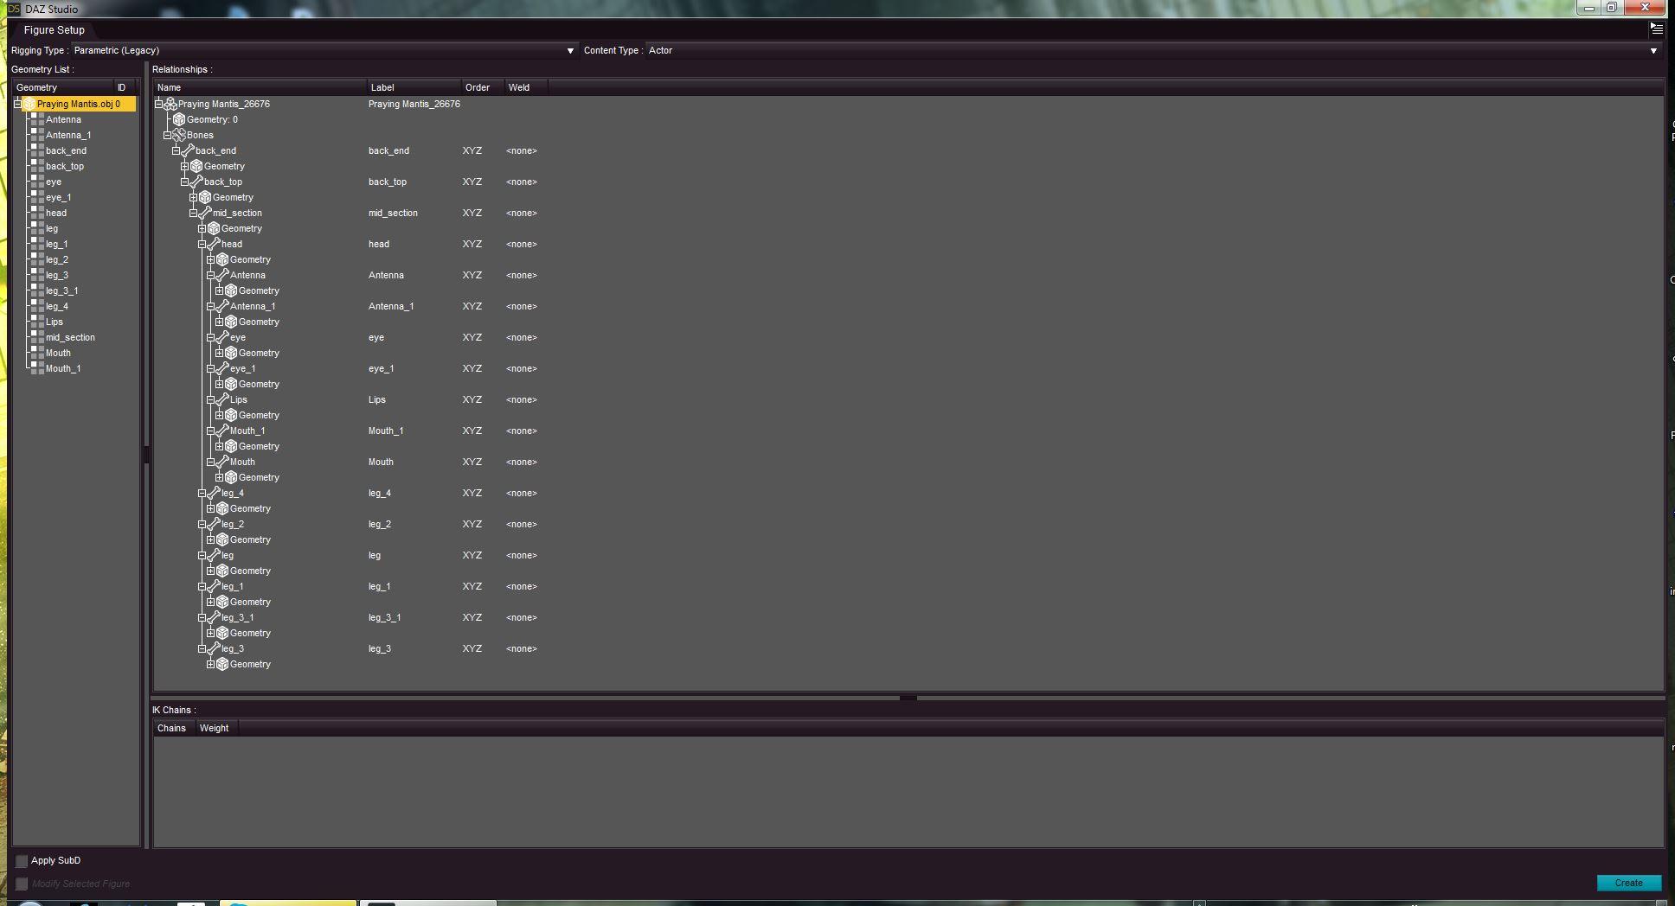Click the Weight column header in IK Chains
The height and width of the screenshot is (906, 1675).
[x=216, y=728]
